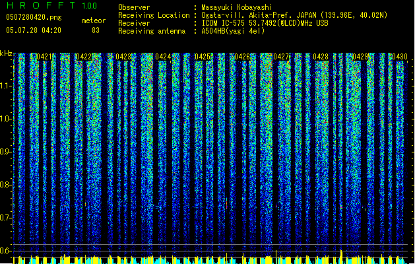Click the date stamp 05.07.28 04:20
The width and height of the screenshot is (415, 264).
click(x=34, y=30)
